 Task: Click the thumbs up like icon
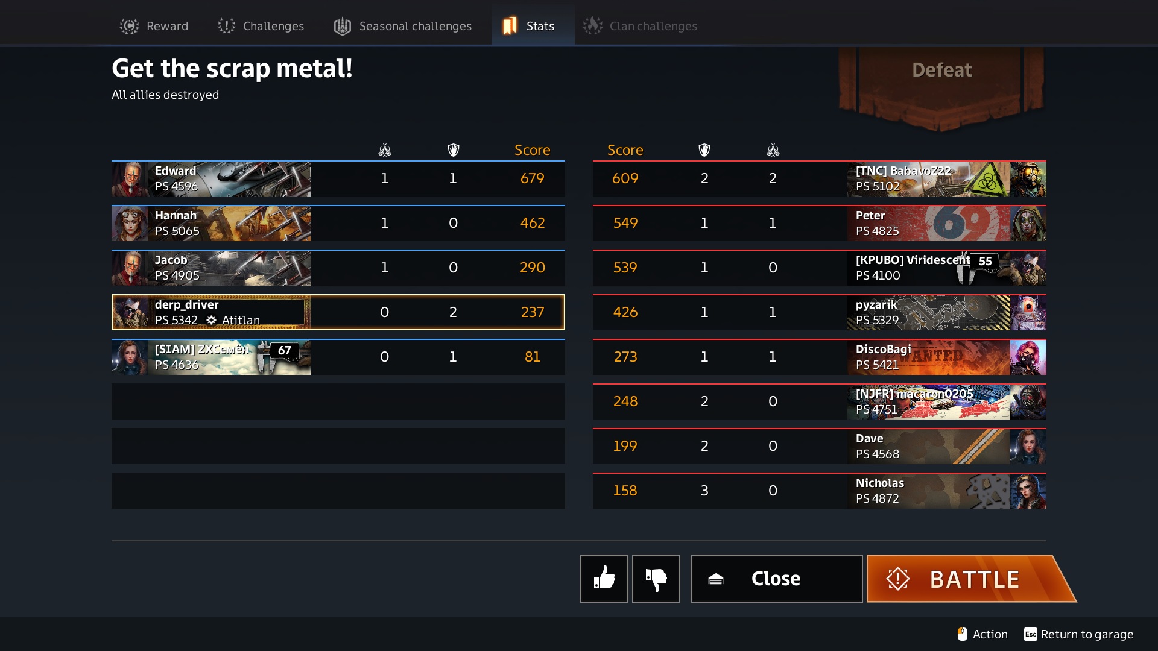604,579
